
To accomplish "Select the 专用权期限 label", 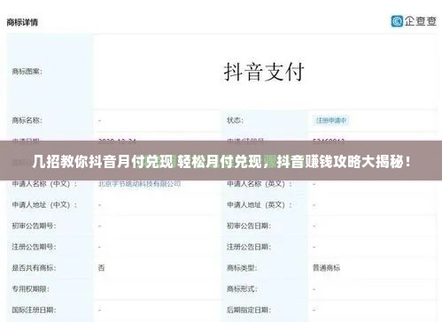I will pos(30,289).
